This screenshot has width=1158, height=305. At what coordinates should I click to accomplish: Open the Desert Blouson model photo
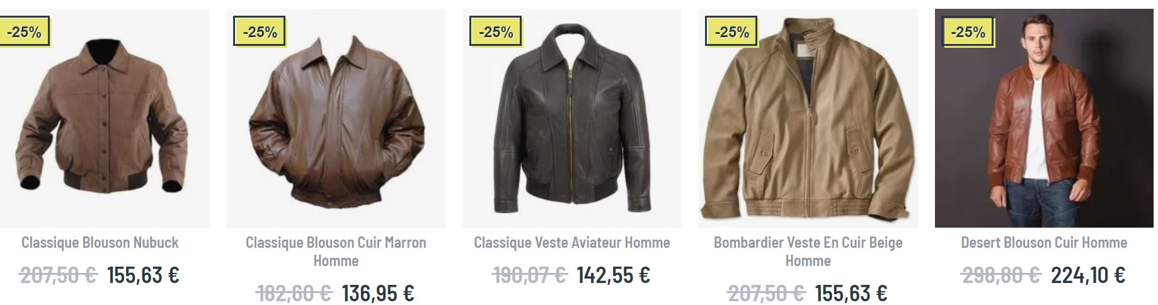coord(1044,118)
